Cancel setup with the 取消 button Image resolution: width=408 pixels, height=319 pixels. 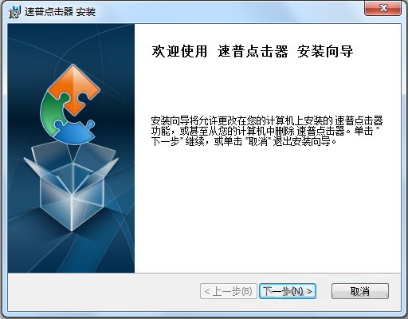(x=360, y=291)
